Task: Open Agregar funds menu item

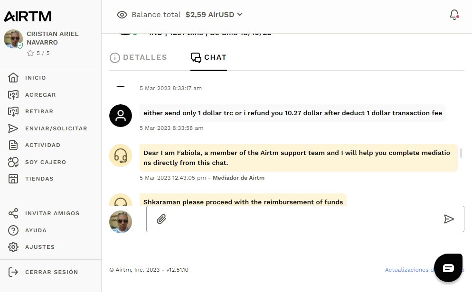Action: click(x=40, y=95)
